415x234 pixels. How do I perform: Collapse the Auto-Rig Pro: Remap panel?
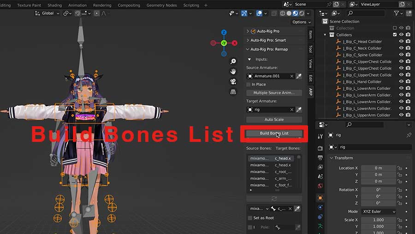pos(248,49)
